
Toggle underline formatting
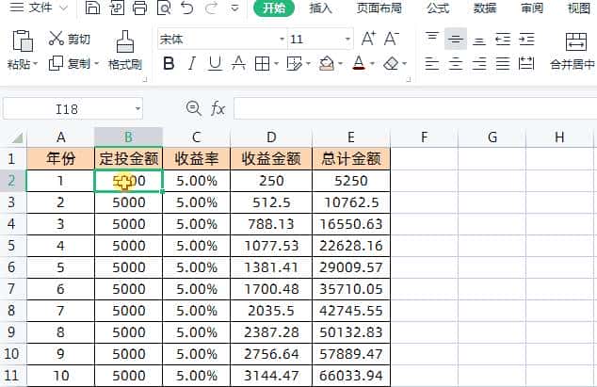point(215,64)
